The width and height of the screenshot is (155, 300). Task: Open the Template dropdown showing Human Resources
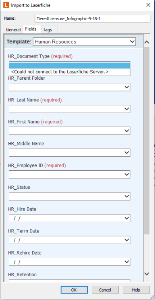point(84,42)
